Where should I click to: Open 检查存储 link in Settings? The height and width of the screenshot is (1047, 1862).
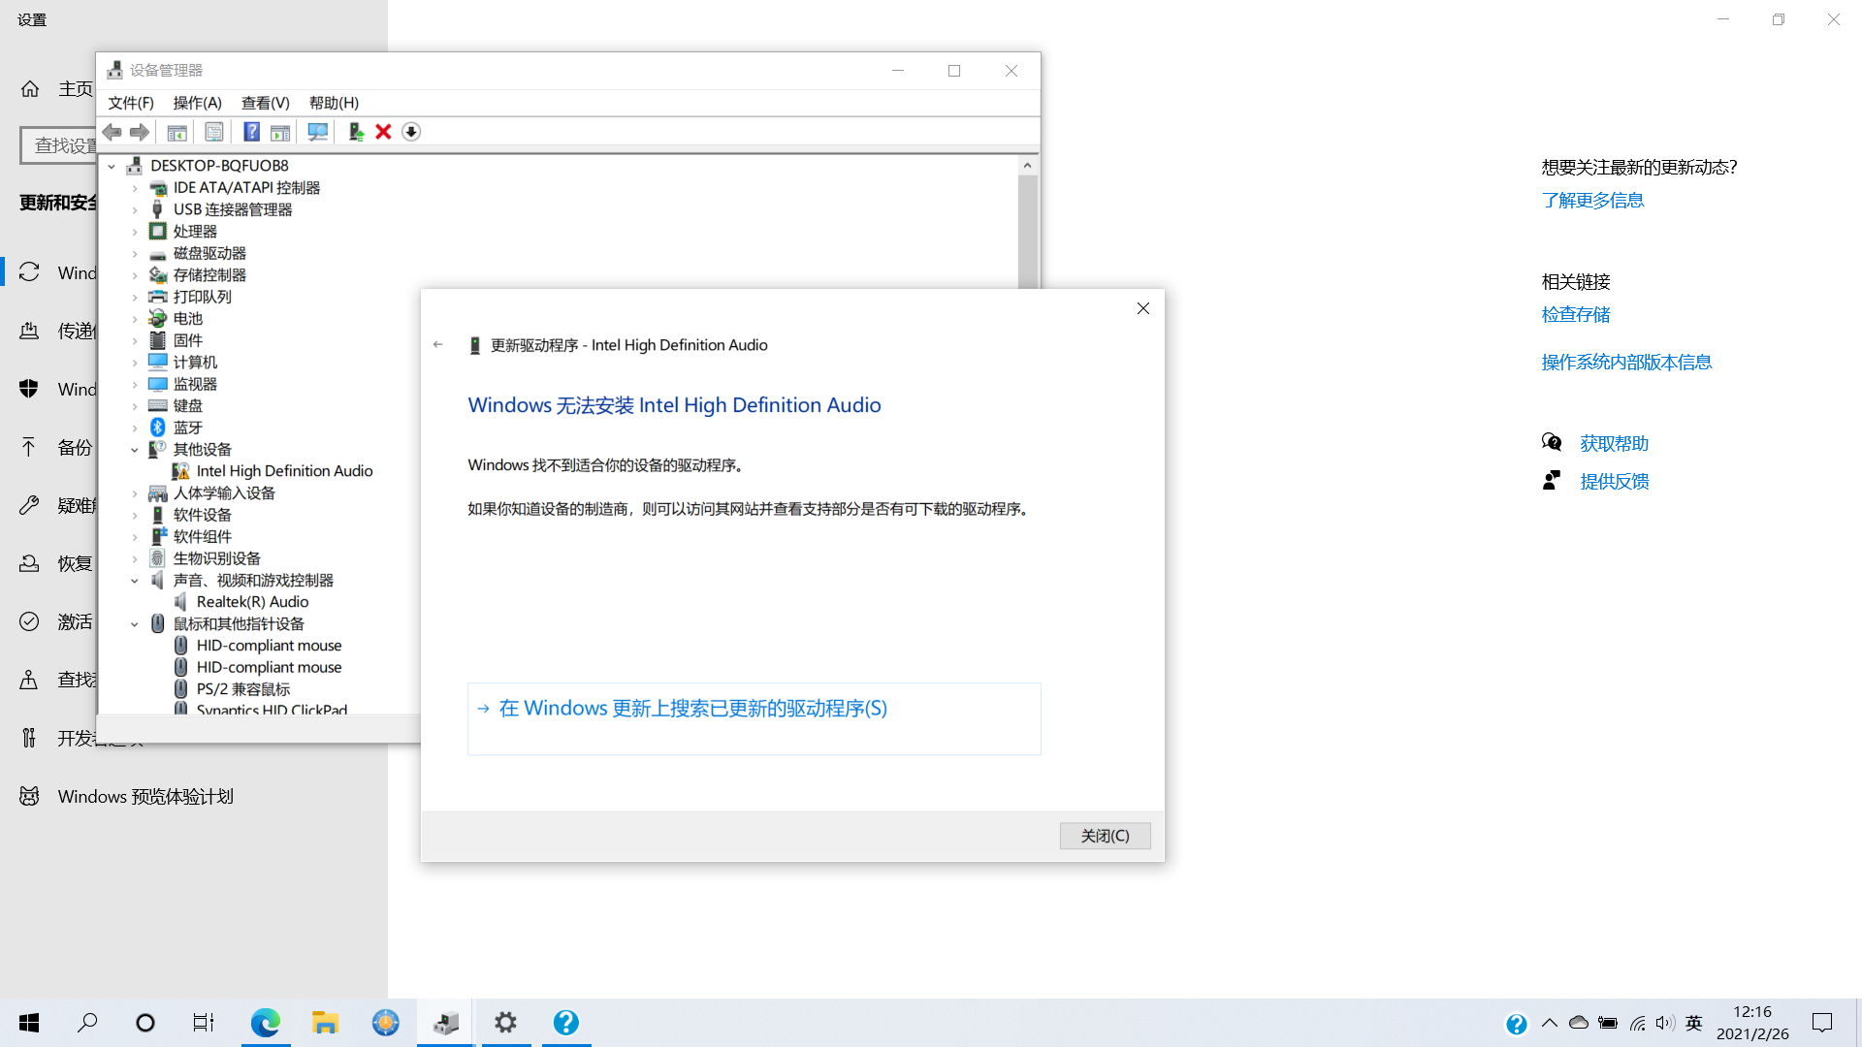tap(1575, 314)
